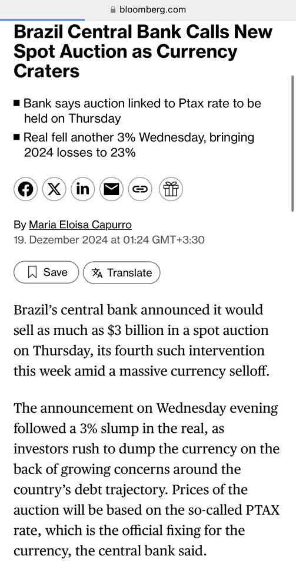This screenshot has height=566, width=296.
Task: Gift this article using the present icon
Action: (x=171, y=189)
